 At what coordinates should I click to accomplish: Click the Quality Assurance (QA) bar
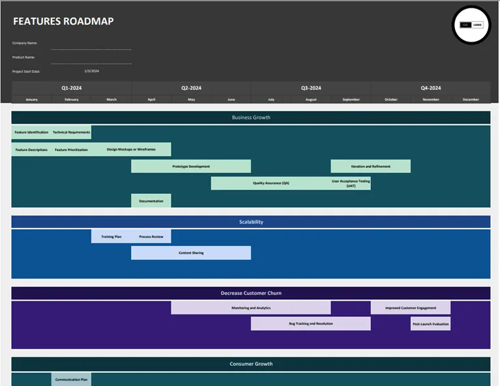tap(271, 183)
